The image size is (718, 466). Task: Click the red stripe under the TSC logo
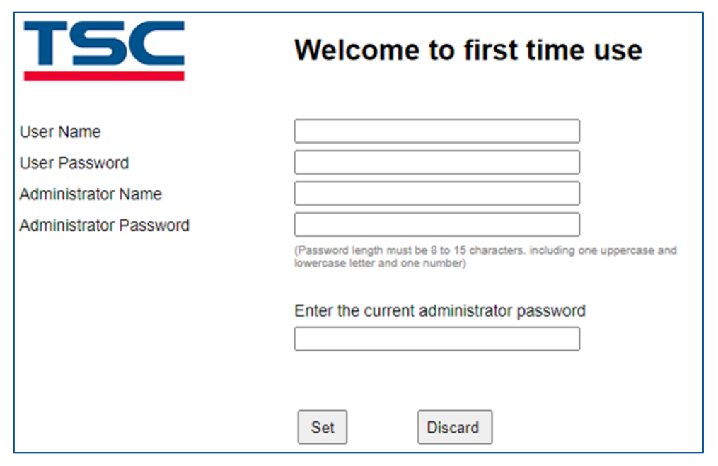pyautogui.click(x=104, y=75)
